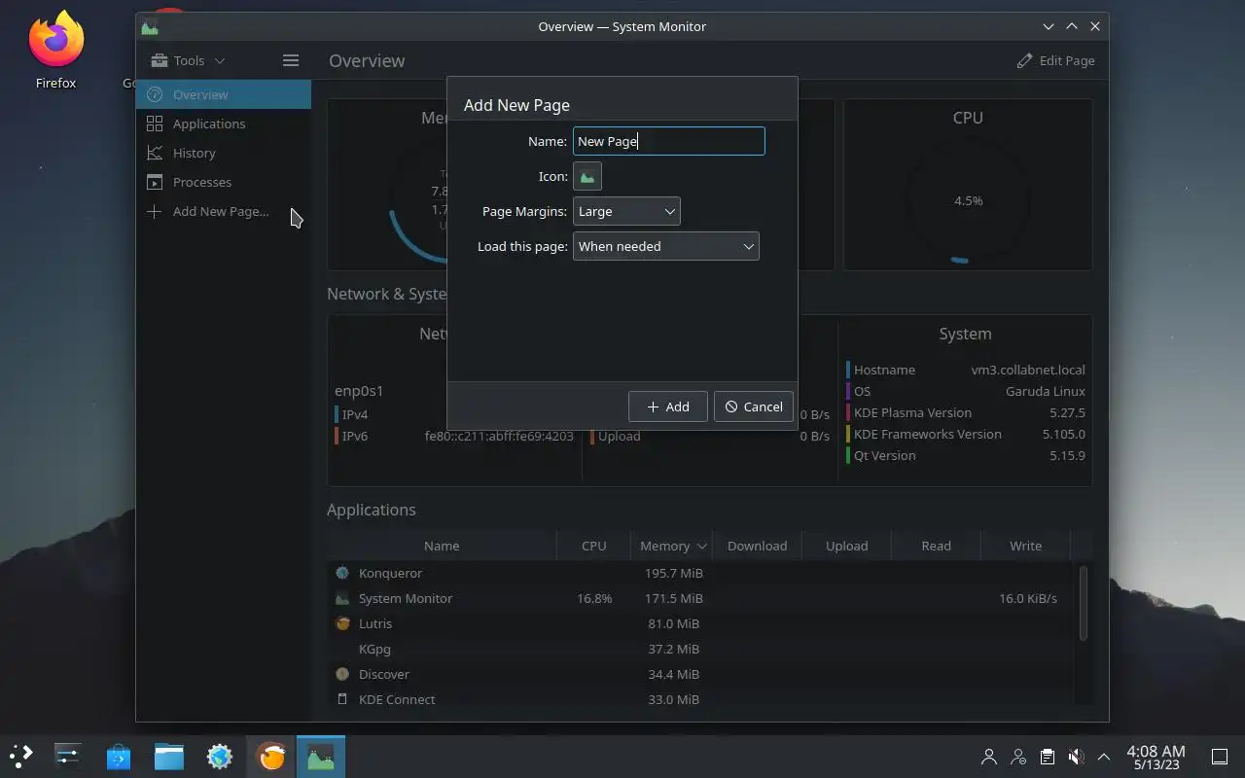This screenshot has width=1245, height=778.
Task: Sort by Memory column header
Action: pos(672,546)
